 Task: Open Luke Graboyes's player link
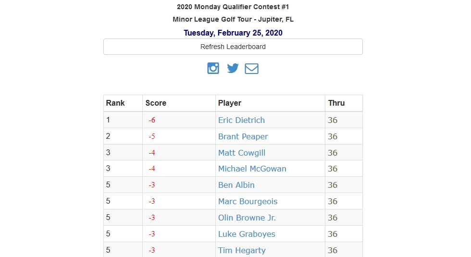point(246,234)
